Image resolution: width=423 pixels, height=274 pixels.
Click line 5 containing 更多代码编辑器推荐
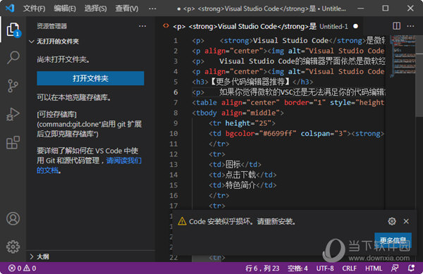point(252,82)
